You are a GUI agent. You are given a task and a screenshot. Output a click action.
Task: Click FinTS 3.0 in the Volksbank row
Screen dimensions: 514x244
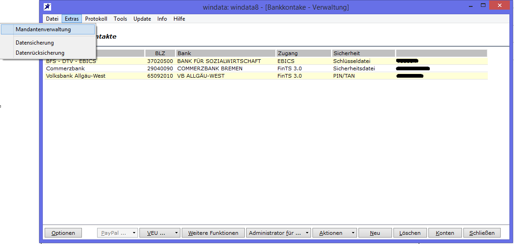pyautogui.click(x=289, y=76)
